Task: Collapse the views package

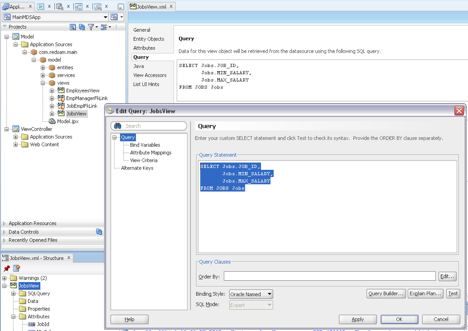Action: (43, 83)
